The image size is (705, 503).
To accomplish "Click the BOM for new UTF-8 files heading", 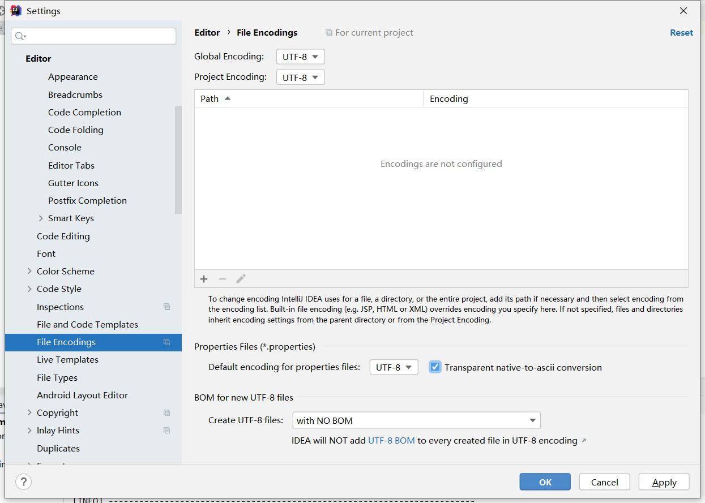I will pos(243,398).
